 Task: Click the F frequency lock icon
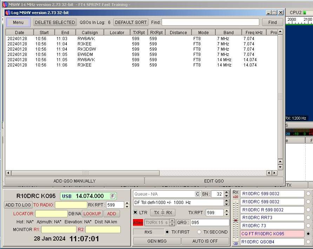coord(113,196)
